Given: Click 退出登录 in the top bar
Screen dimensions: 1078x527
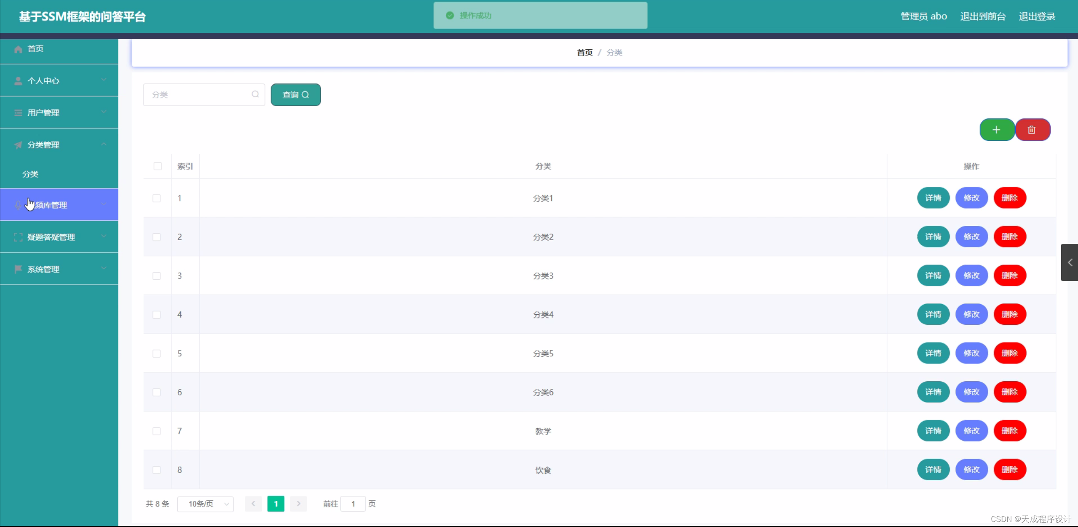Looking at the screenshot, I should pos(1037,16).
